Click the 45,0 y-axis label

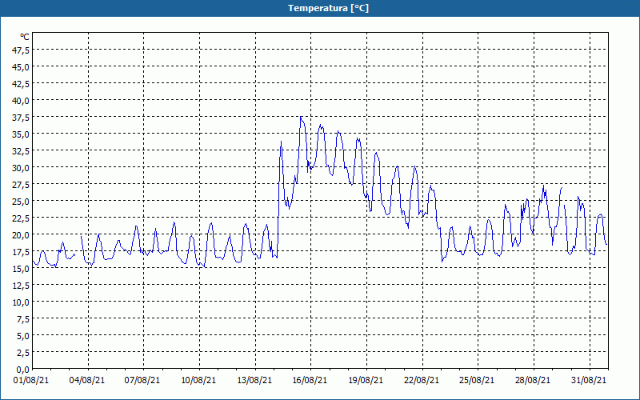[x=22, y=67]
